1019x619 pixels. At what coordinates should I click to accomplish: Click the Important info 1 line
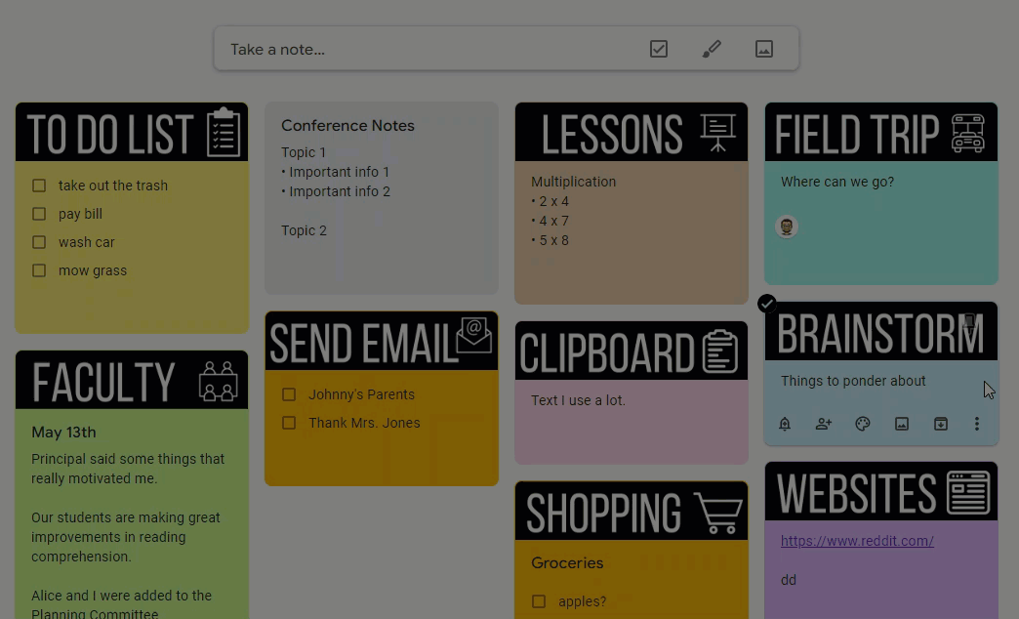[x=336, y=172]
